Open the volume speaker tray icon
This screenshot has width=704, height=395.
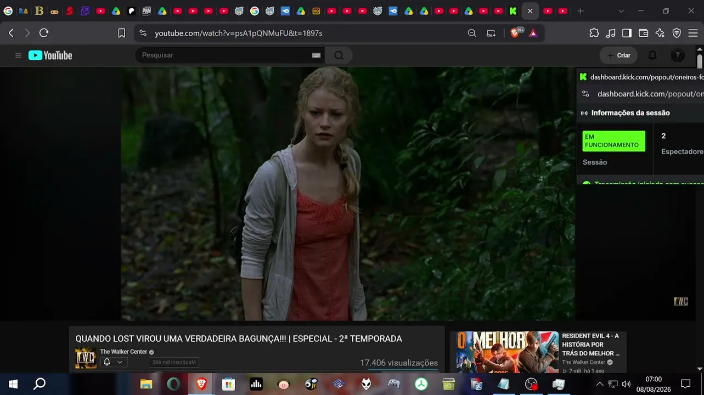(x=626, y=384)
